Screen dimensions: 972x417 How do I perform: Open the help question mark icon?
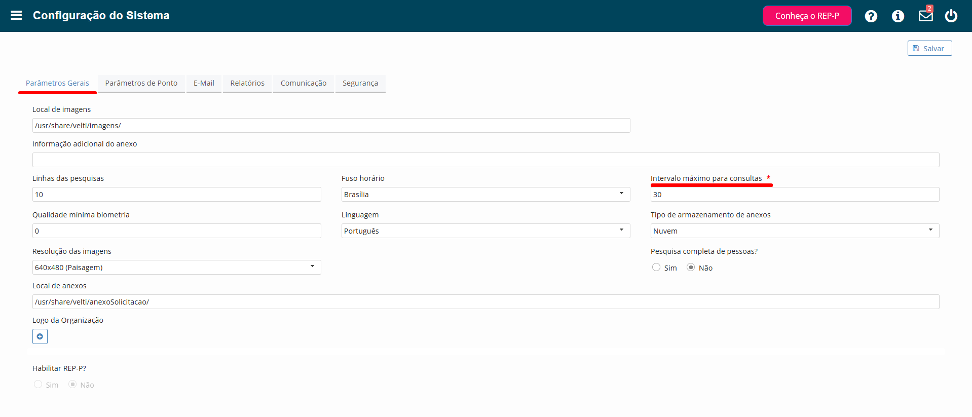[871, 16]
